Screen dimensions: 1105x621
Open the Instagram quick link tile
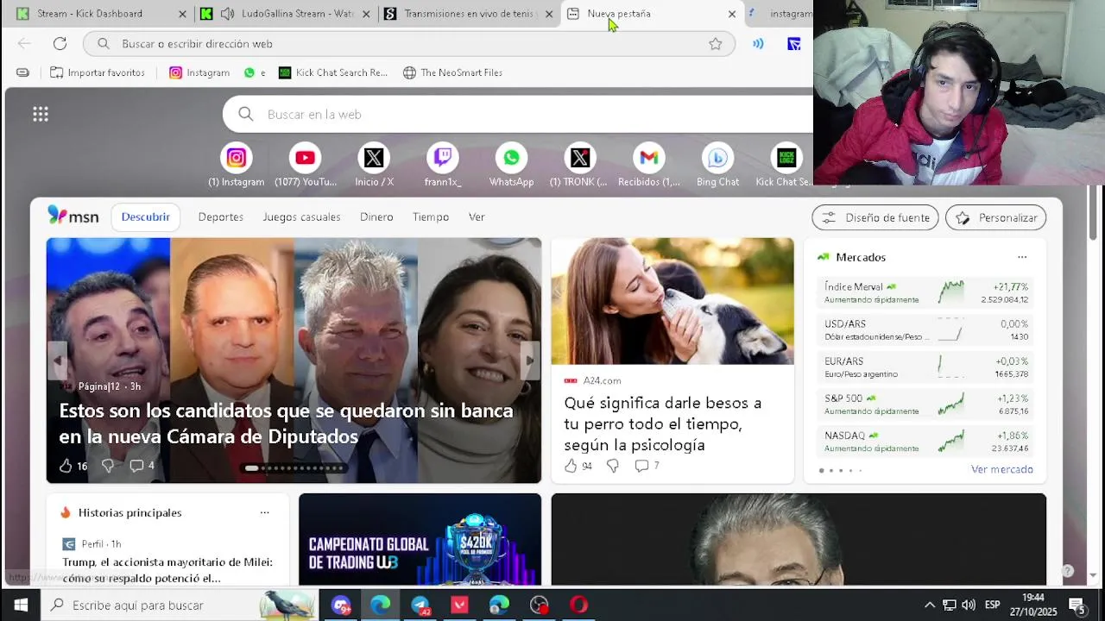tap(236, 166)
